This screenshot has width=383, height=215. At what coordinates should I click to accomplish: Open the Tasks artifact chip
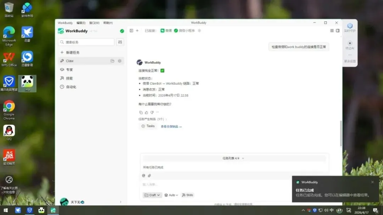coord(148,126)
